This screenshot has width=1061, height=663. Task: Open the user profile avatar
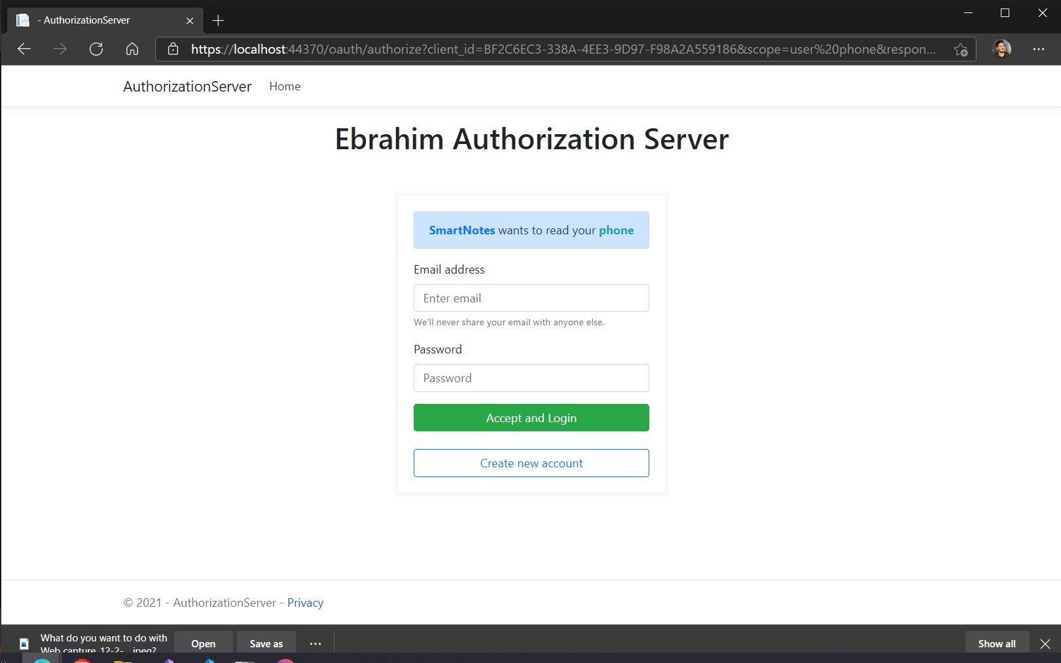point(1001,48)
